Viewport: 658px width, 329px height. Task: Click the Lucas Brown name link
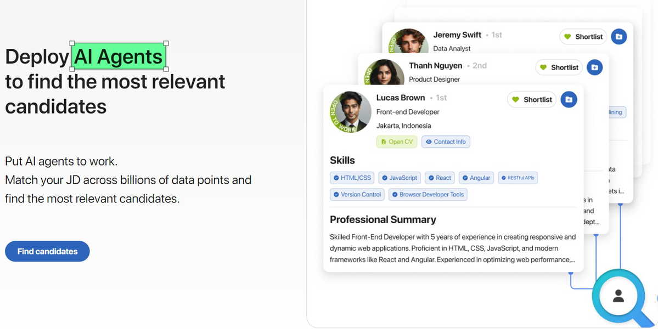click(x=400, y=98)
